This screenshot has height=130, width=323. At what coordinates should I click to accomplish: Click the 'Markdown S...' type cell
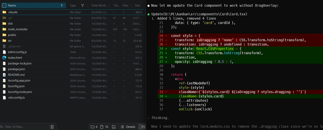click(78, 75)
